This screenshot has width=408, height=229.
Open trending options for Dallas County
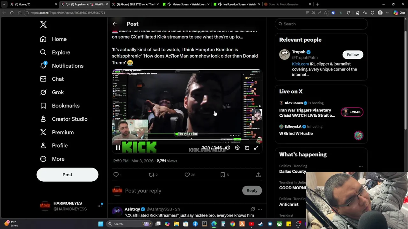[361, 167]
